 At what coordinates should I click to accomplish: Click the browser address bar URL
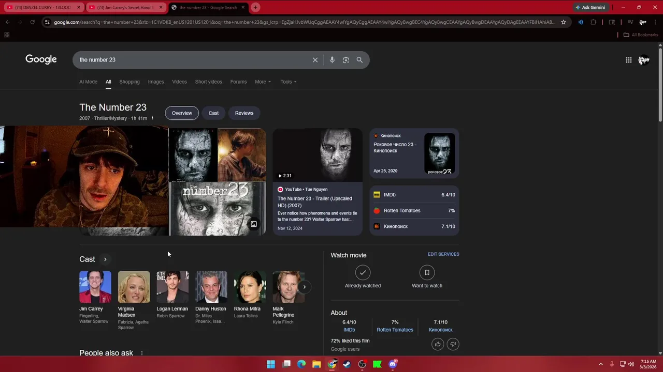[x=305, y=22]
